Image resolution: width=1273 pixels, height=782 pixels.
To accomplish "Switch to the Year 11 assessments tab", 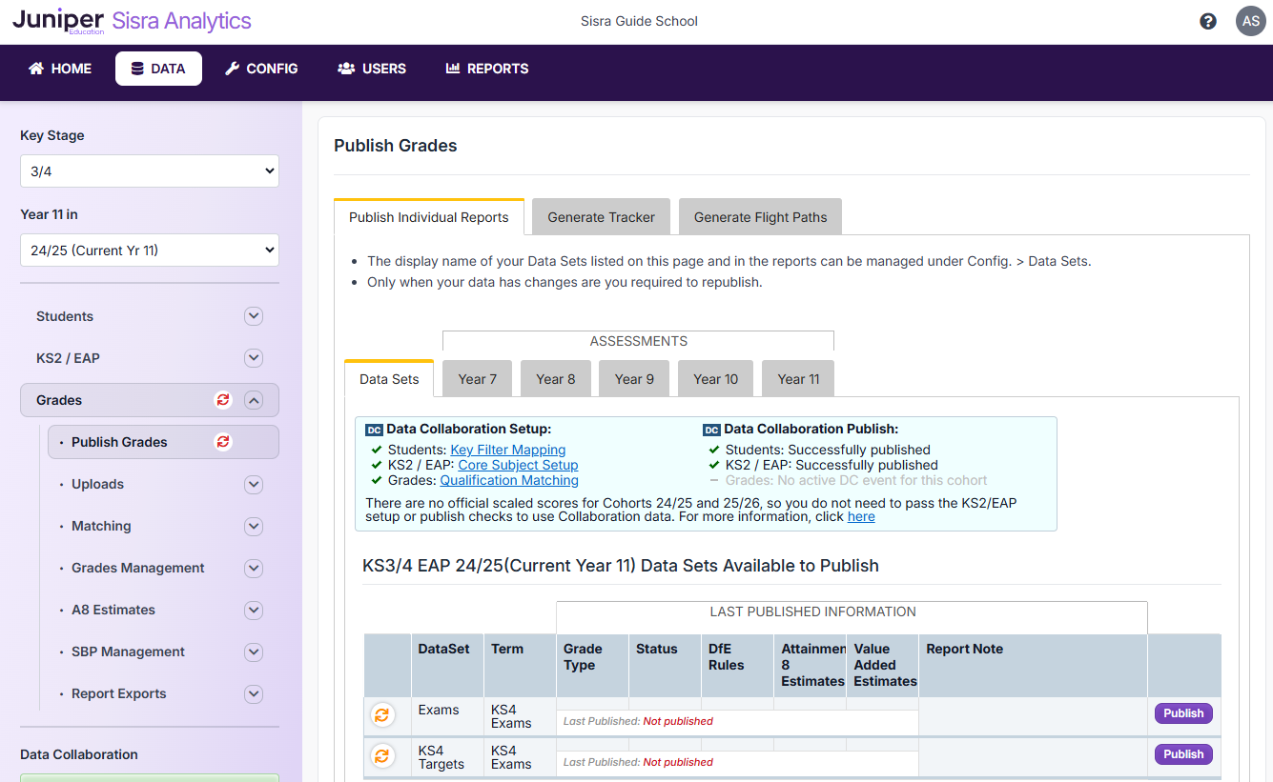I will pos(798,379).
